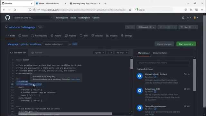This screenshot has width=206, height=116.
Task: Reload the page with the refresh icon
Action: [x=15, y=10]
